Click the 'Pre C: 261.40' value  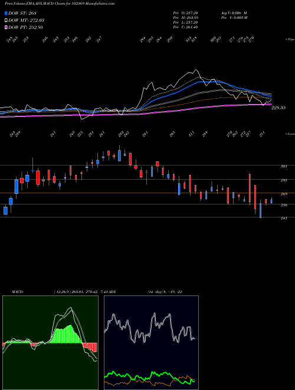pos(185,27)
